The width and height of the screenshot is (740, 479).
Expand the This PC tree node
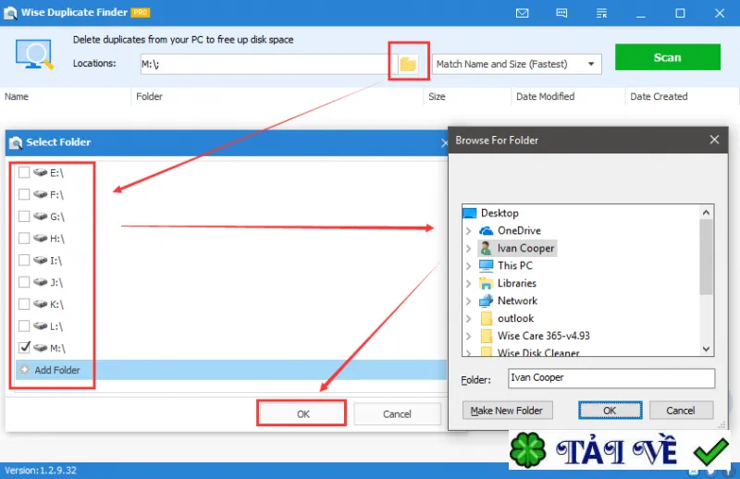pyautogui.click(x=468, y=265)
